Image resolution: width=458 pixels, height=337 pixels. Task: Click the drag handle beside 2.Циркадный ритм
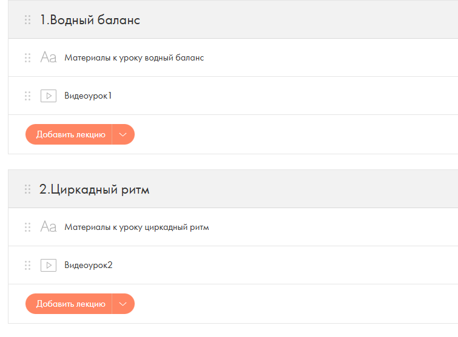pyautogui.click(x=27, y=189)
